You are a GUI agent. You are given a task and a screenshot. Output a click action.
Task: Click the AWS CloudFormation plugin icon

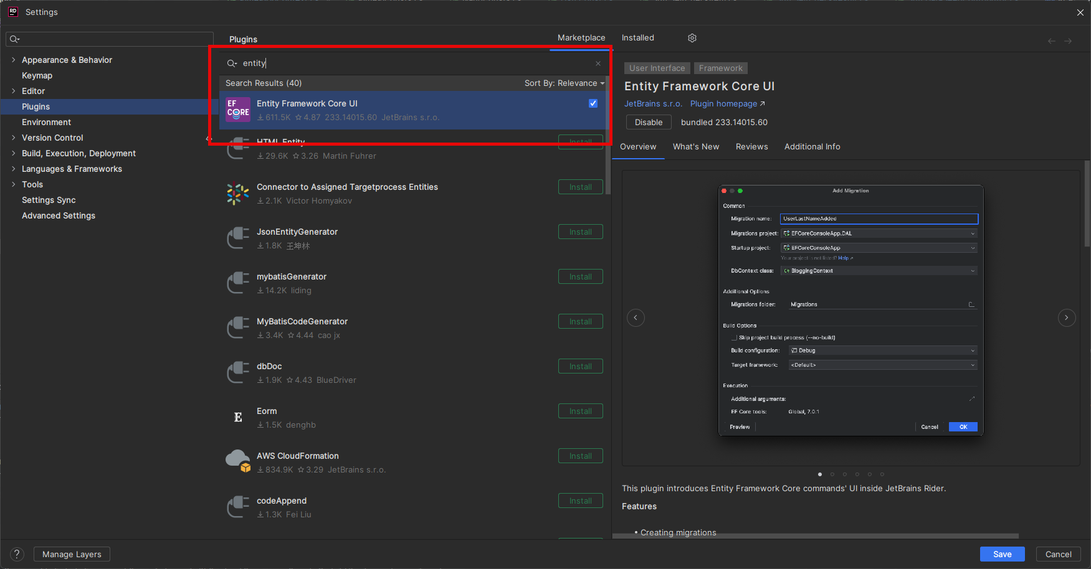tap(237, 462)
